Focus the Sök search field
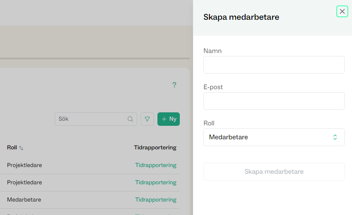The image size is (352, 215). click(96, 119)
